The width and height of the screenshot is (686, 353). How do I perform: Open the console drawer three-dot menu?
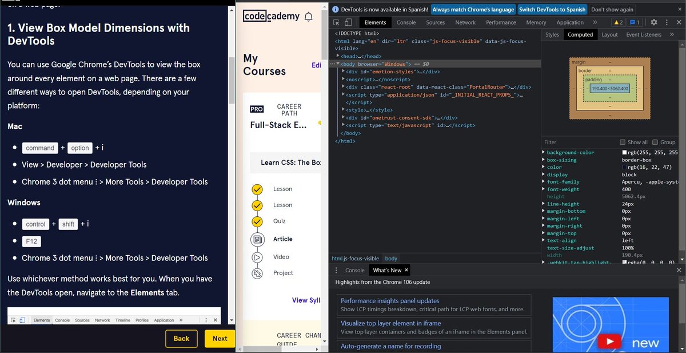[336, 270]
